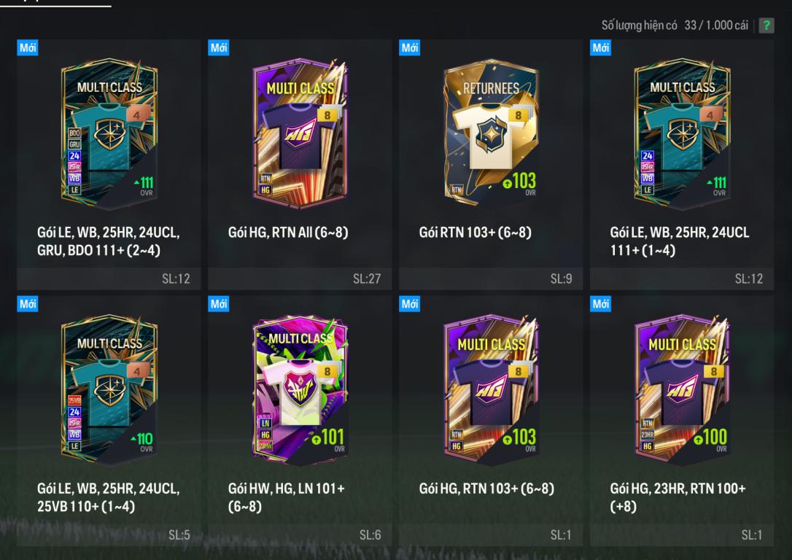792x560 pixels.
Task: Open the top-right teal Multi Class 111 pack card
Action: [x=682, y=133]
